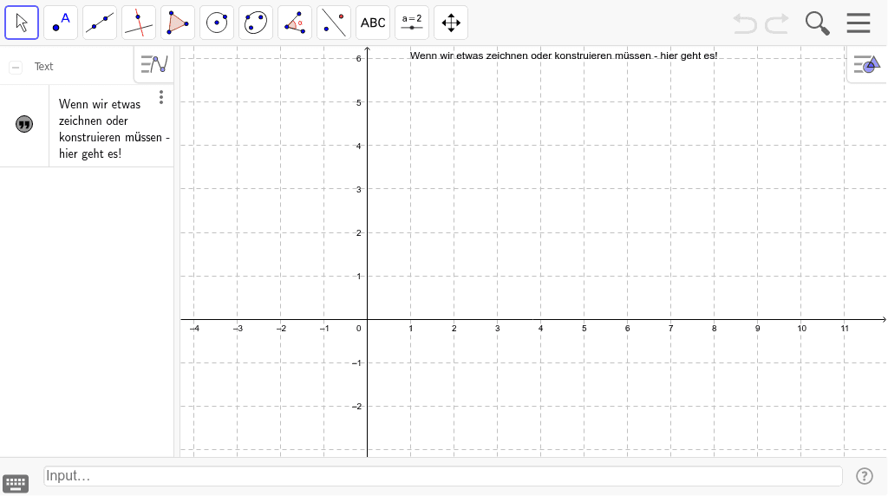Click the search magnifier icon
The image size is (888, 496).
[817, 23]
